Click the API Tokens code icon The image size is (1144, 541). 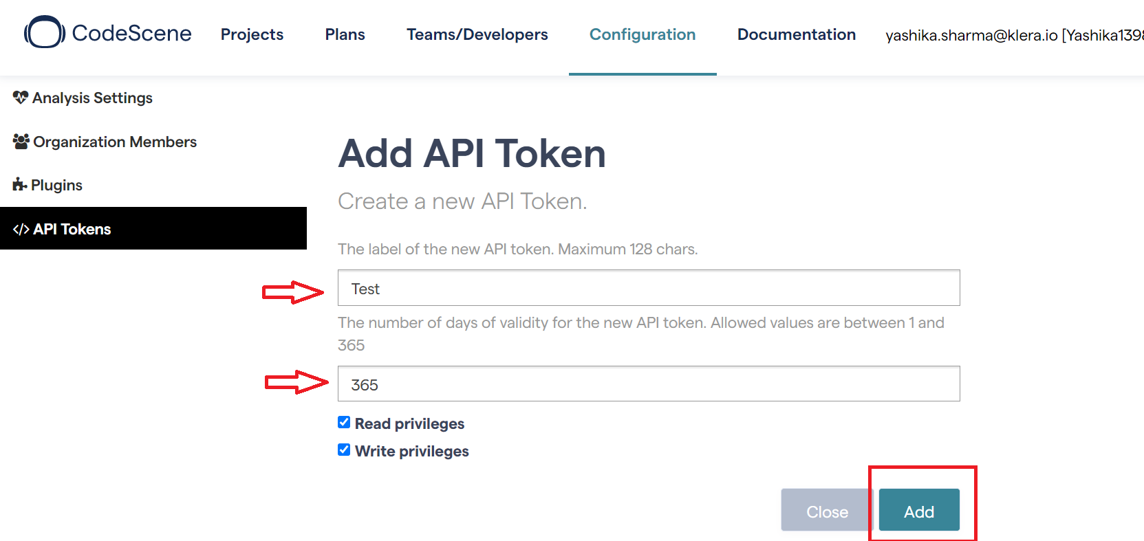coord(21,230)
